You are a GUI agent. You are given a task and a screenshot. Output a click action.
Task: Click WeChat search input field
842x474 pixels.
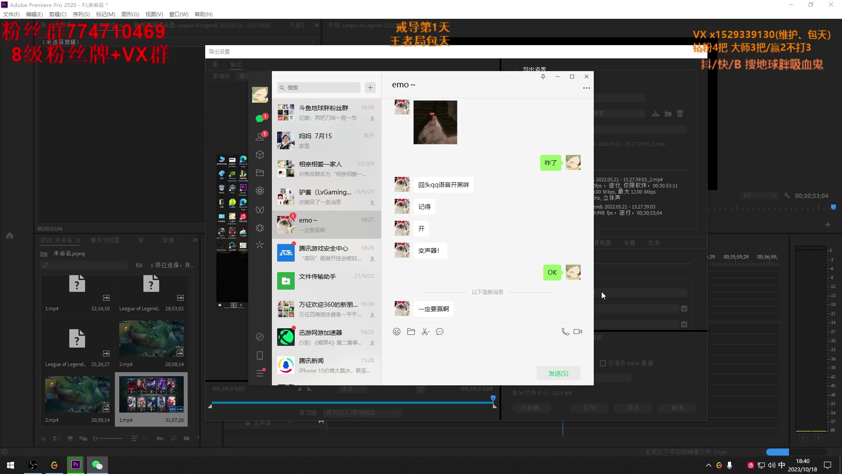[x=319, y=88]
